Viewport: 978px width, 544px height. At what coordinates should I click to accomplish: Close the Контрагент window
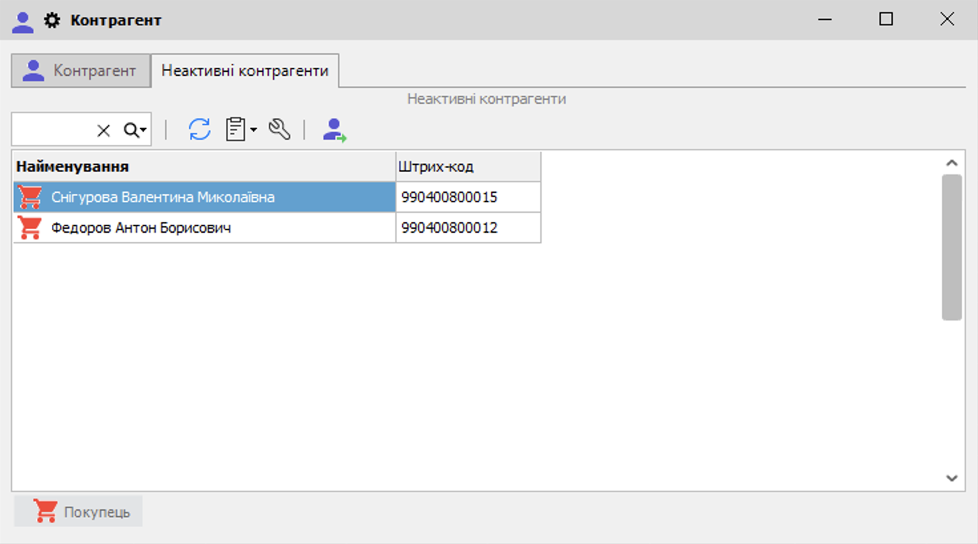(x=947, y=20)
